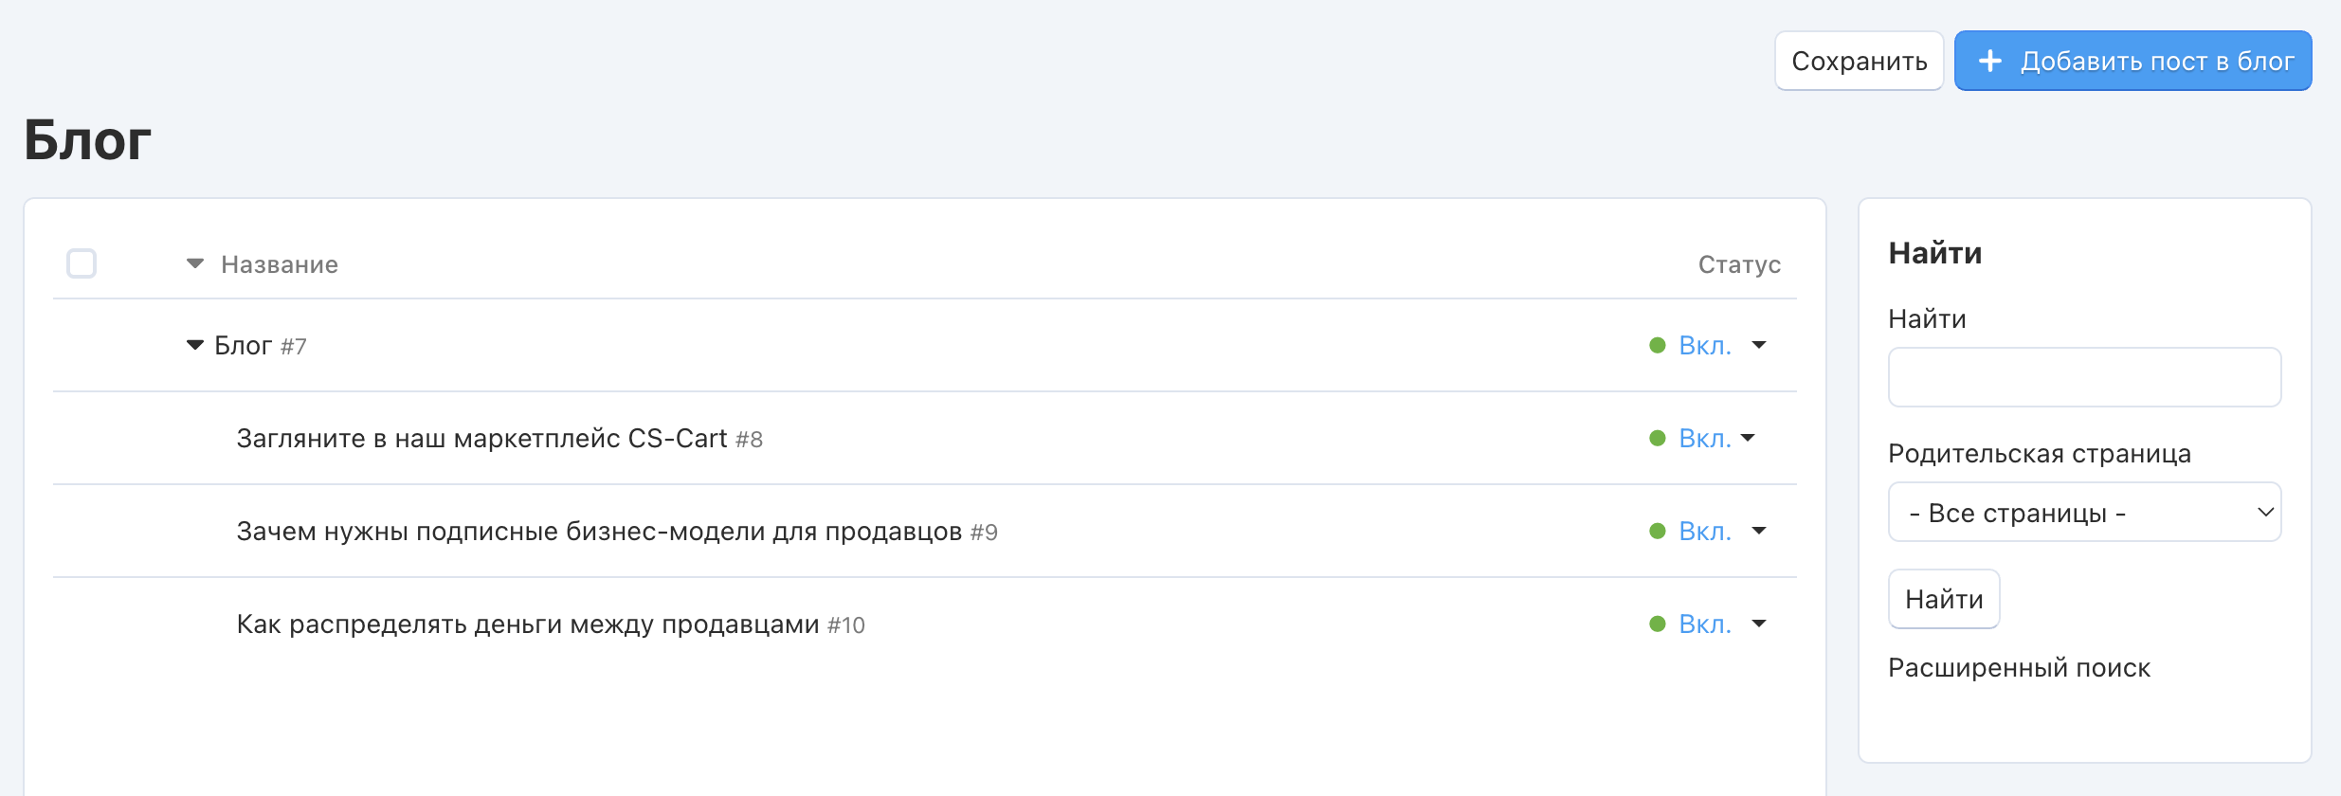Screen dimensions: 2341x796
Task: Open status dropdown for subscription models post
Action: (x=1758, y=532)
